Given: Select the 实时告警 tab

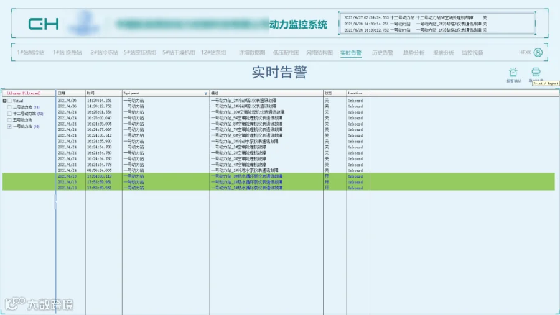Looking at the screenshot, I should point(351,53).
